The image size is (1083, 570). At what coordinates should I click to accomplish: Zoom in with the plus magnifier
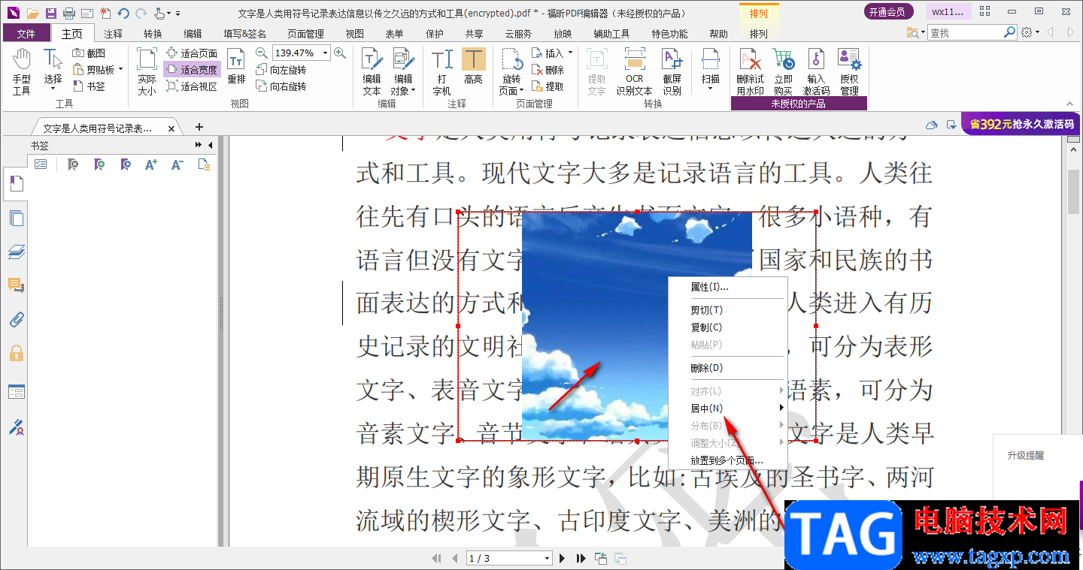tap(340, 53)
